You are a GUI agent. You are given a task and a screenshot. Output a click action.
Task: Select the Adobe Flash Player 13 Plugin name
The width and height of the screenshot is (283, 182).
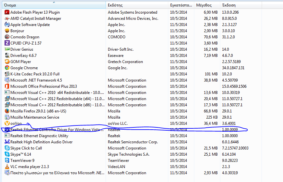[35, 12]
